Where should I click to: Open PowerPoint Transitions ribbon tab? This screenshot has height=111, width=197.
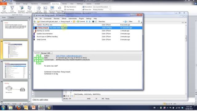[x=34, y=4]
